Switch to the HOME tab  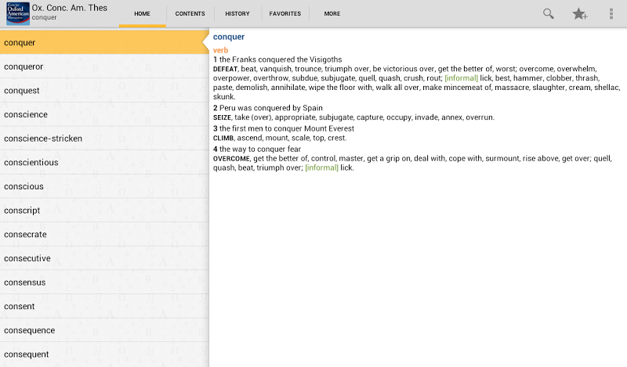[143, 13]
